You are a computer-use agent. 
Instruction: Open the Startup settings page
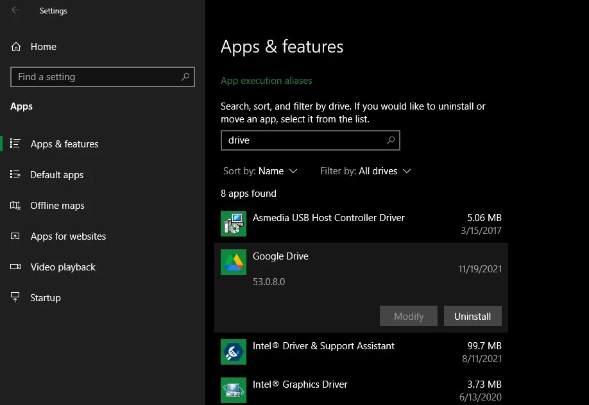coord(45,297)
